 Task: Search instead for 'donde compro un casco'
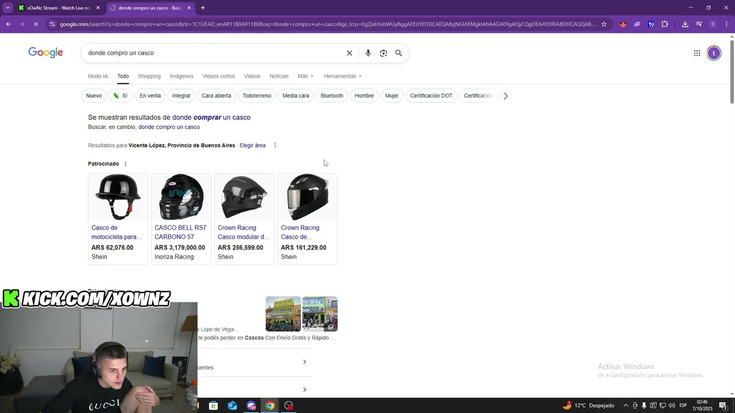pos(169,127)
